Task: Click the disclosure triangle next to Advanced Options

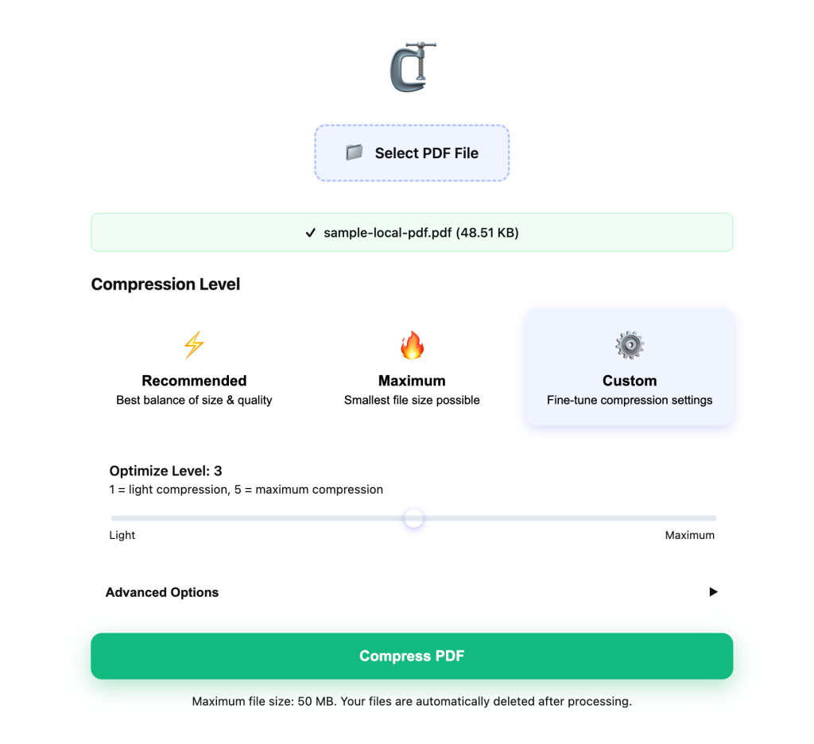Action: [713, 591]
